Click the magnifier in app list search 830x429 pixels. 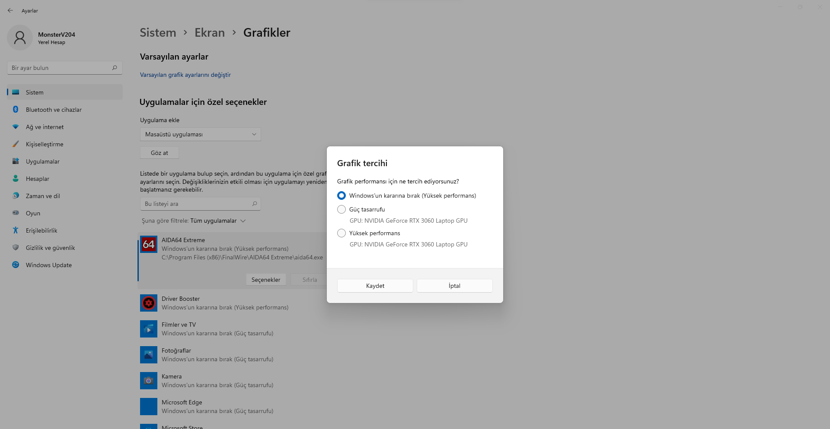tap(255, 204)
